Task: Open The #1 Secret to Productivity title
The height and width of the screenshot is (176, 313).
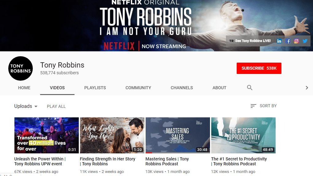Action: [x=239, y=161]
